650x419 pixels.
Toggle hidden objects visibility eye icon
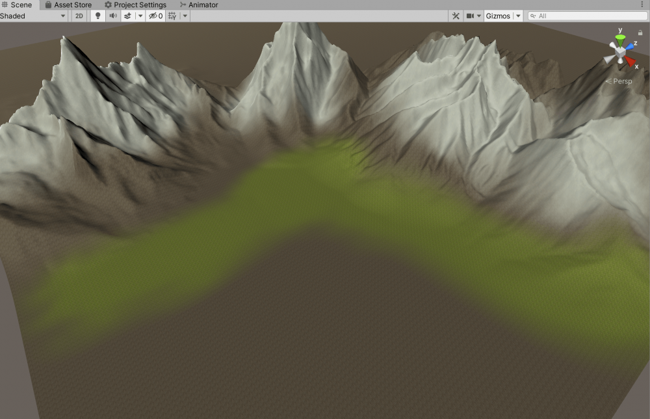click(156, 16)
